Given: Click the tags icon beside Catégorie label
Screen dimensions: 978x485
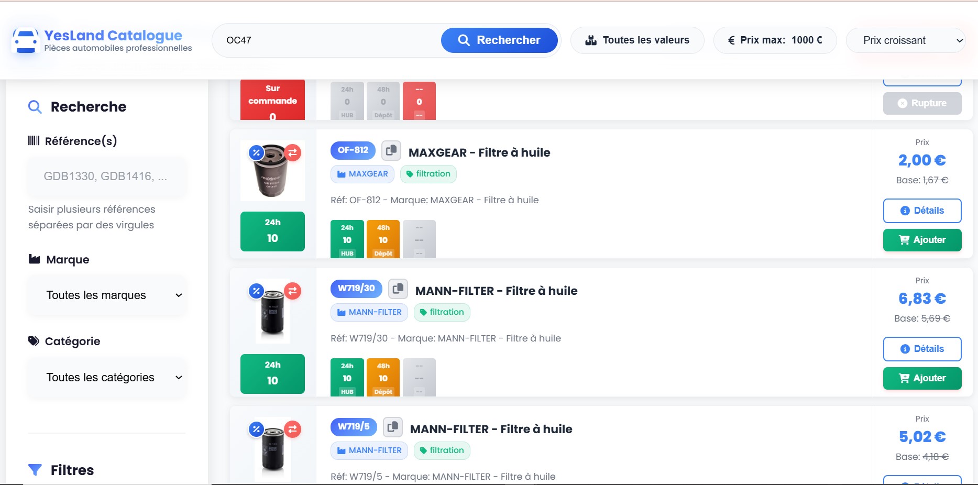Looking at the screenshot, I should pos(34,341).
